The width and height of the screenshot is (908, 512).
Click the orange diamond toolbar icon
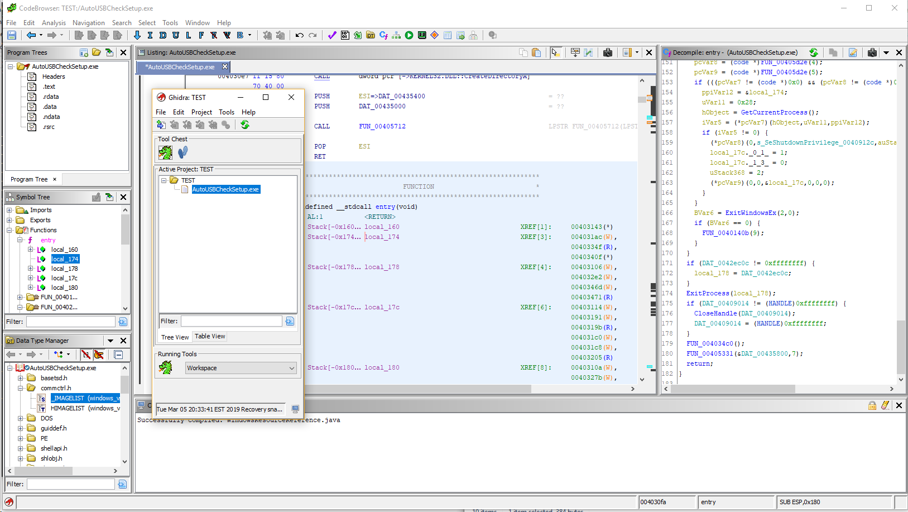435,35
